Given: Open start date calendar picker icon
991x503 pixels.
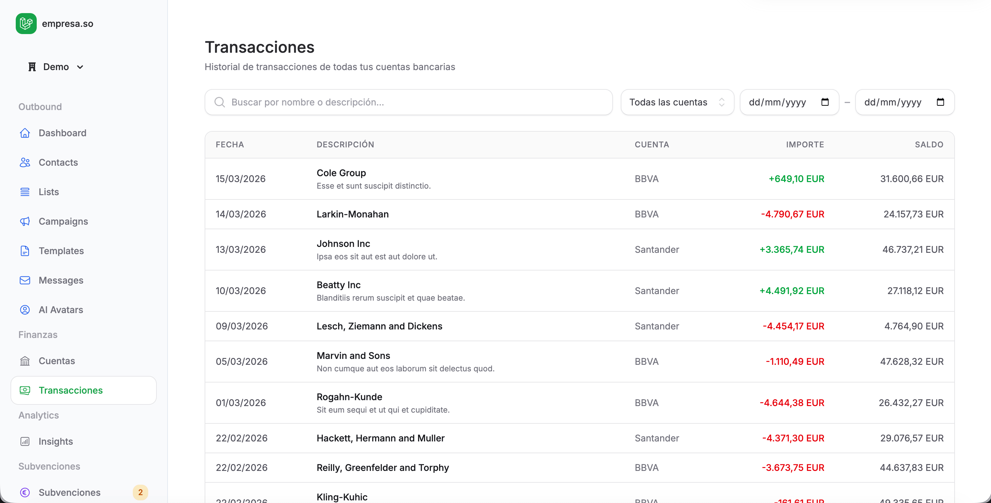Looking at the screenshot, I should [x=824, y=102].
